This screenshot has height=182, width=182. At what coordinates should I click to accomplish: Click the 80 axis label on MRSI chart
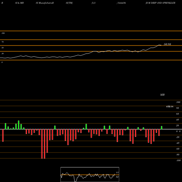coord(178,108)
